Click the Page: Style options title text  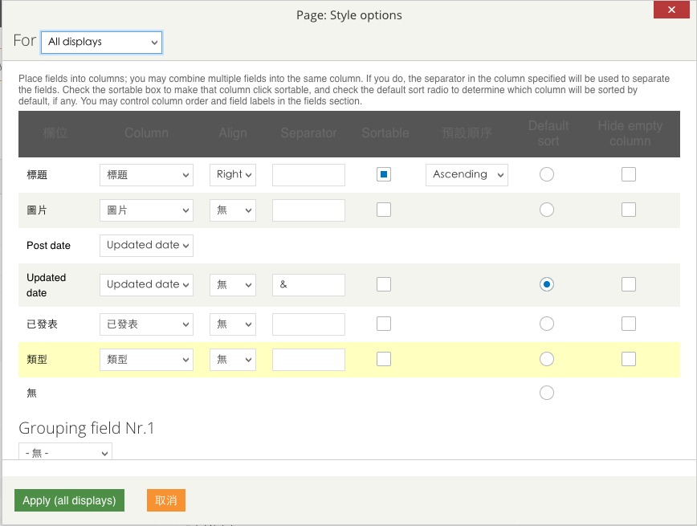pyautogui.click(x=349, y=15)
